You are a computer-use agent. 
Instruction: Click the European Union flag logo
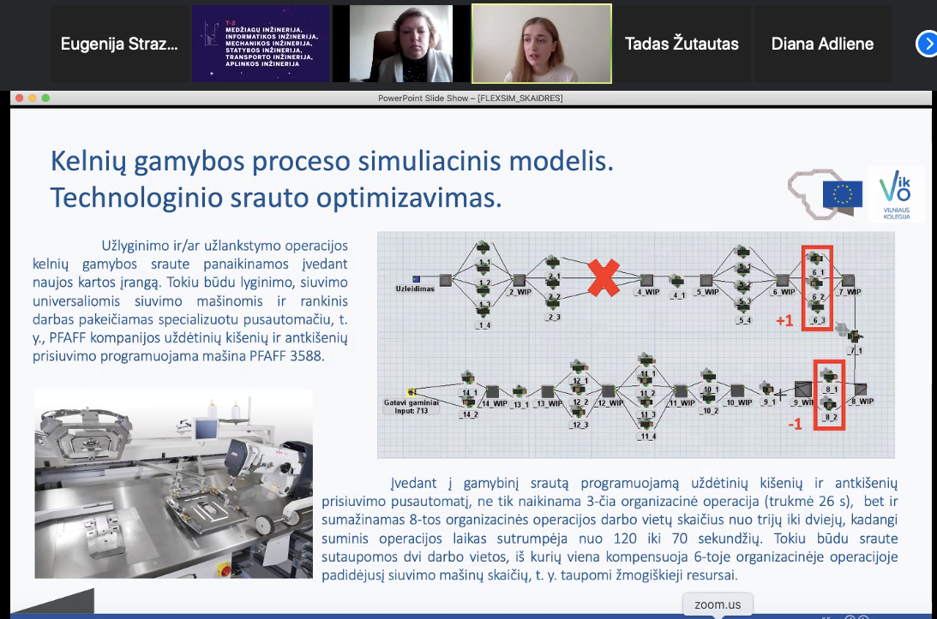coord(842,194)
